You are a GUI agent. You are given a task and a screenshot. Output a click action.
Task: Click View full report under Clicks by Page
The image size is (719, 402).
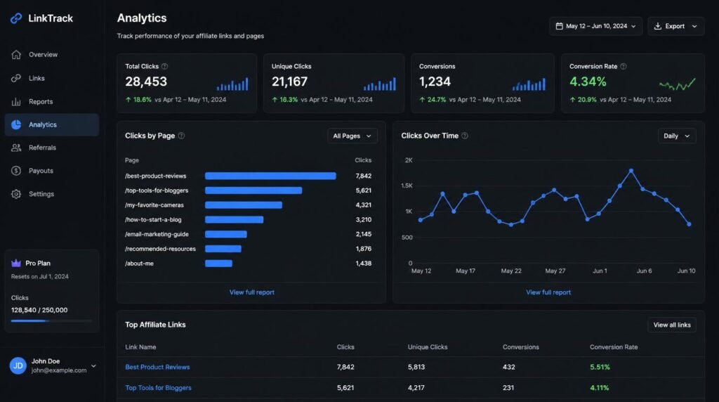tap(252, 292)
